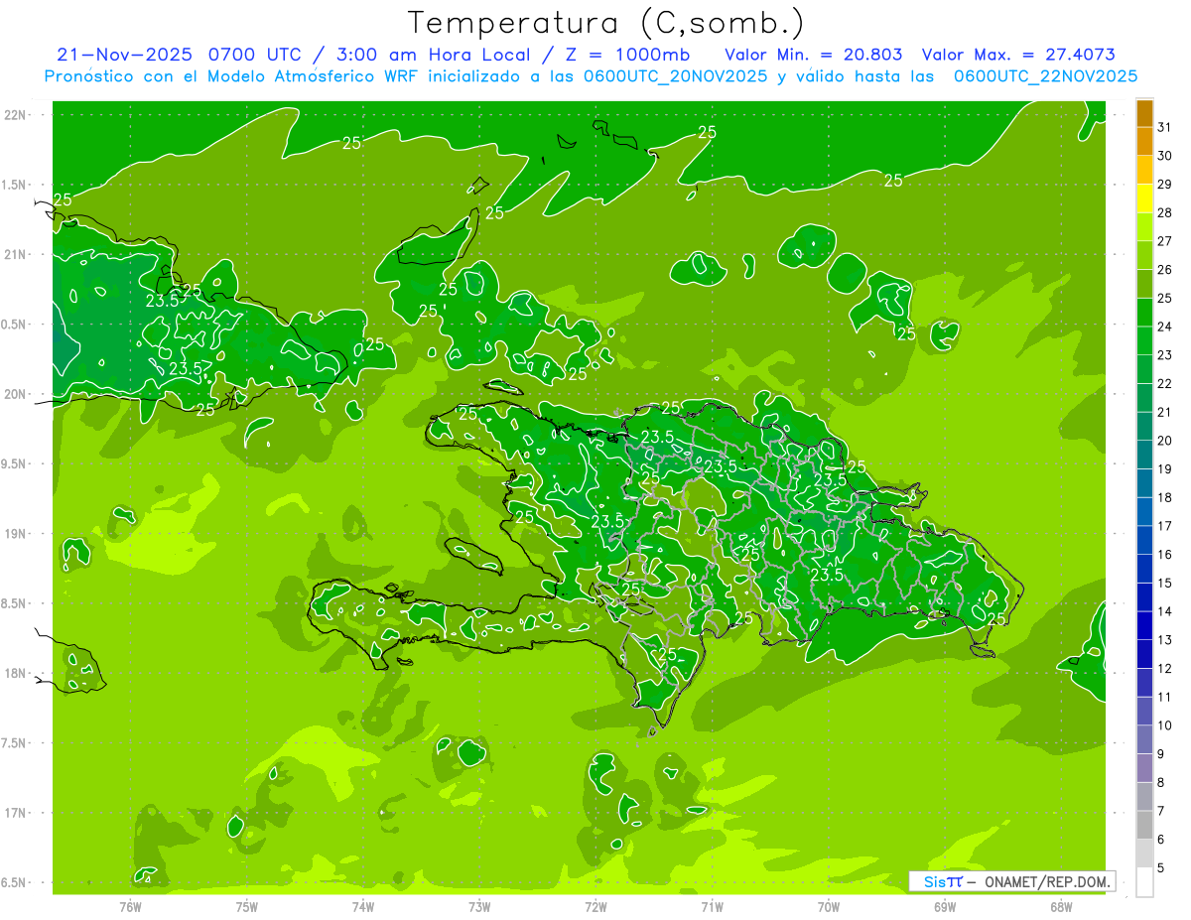This screenshot has height=920, width=1191.
Task: Click the orange legend swatch between 30 and 31
Action: coord(1144,142)
